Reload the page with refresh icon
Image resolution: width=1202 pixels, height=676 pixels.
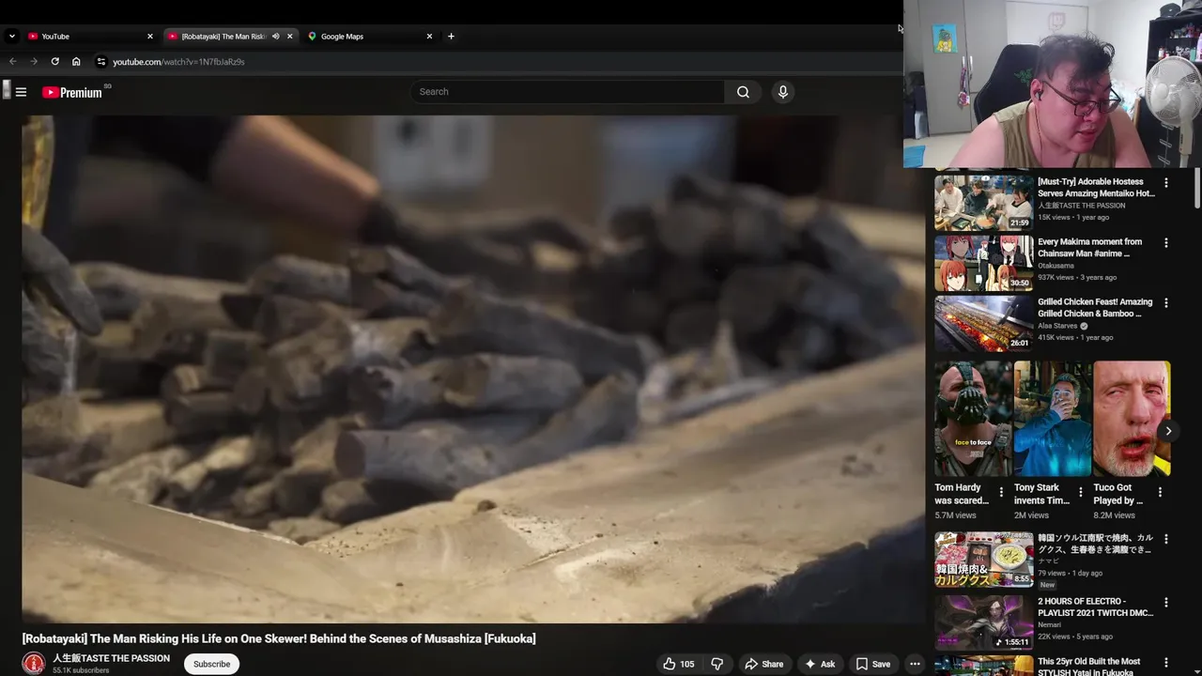click(54, 62)
